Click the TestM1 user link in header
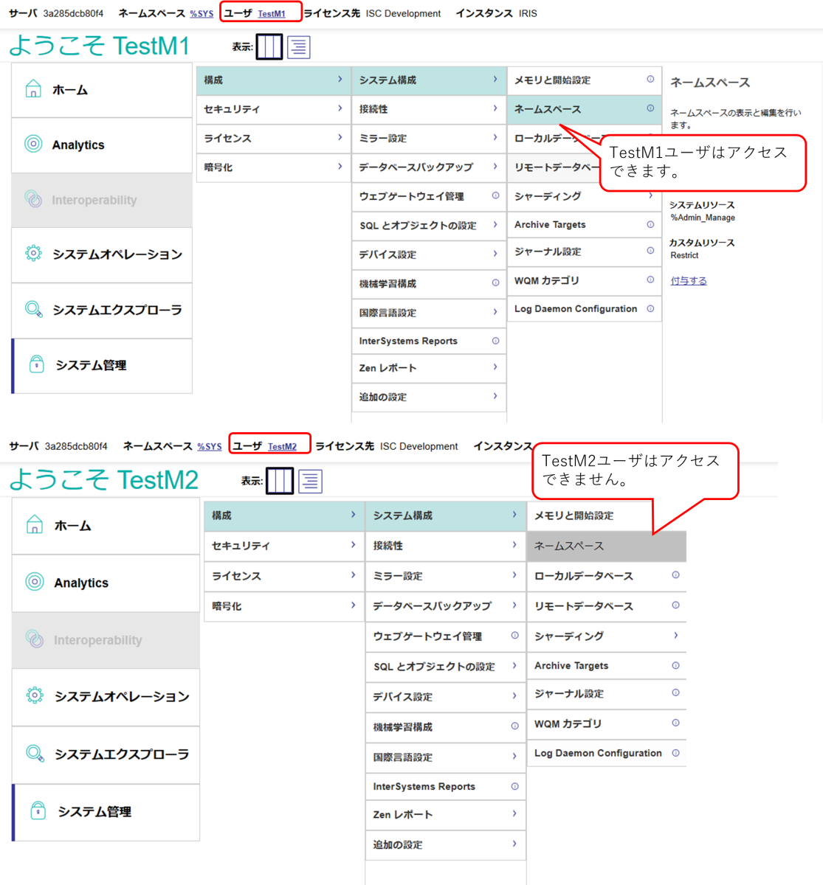The image size is (823, 885). point(271,14)
